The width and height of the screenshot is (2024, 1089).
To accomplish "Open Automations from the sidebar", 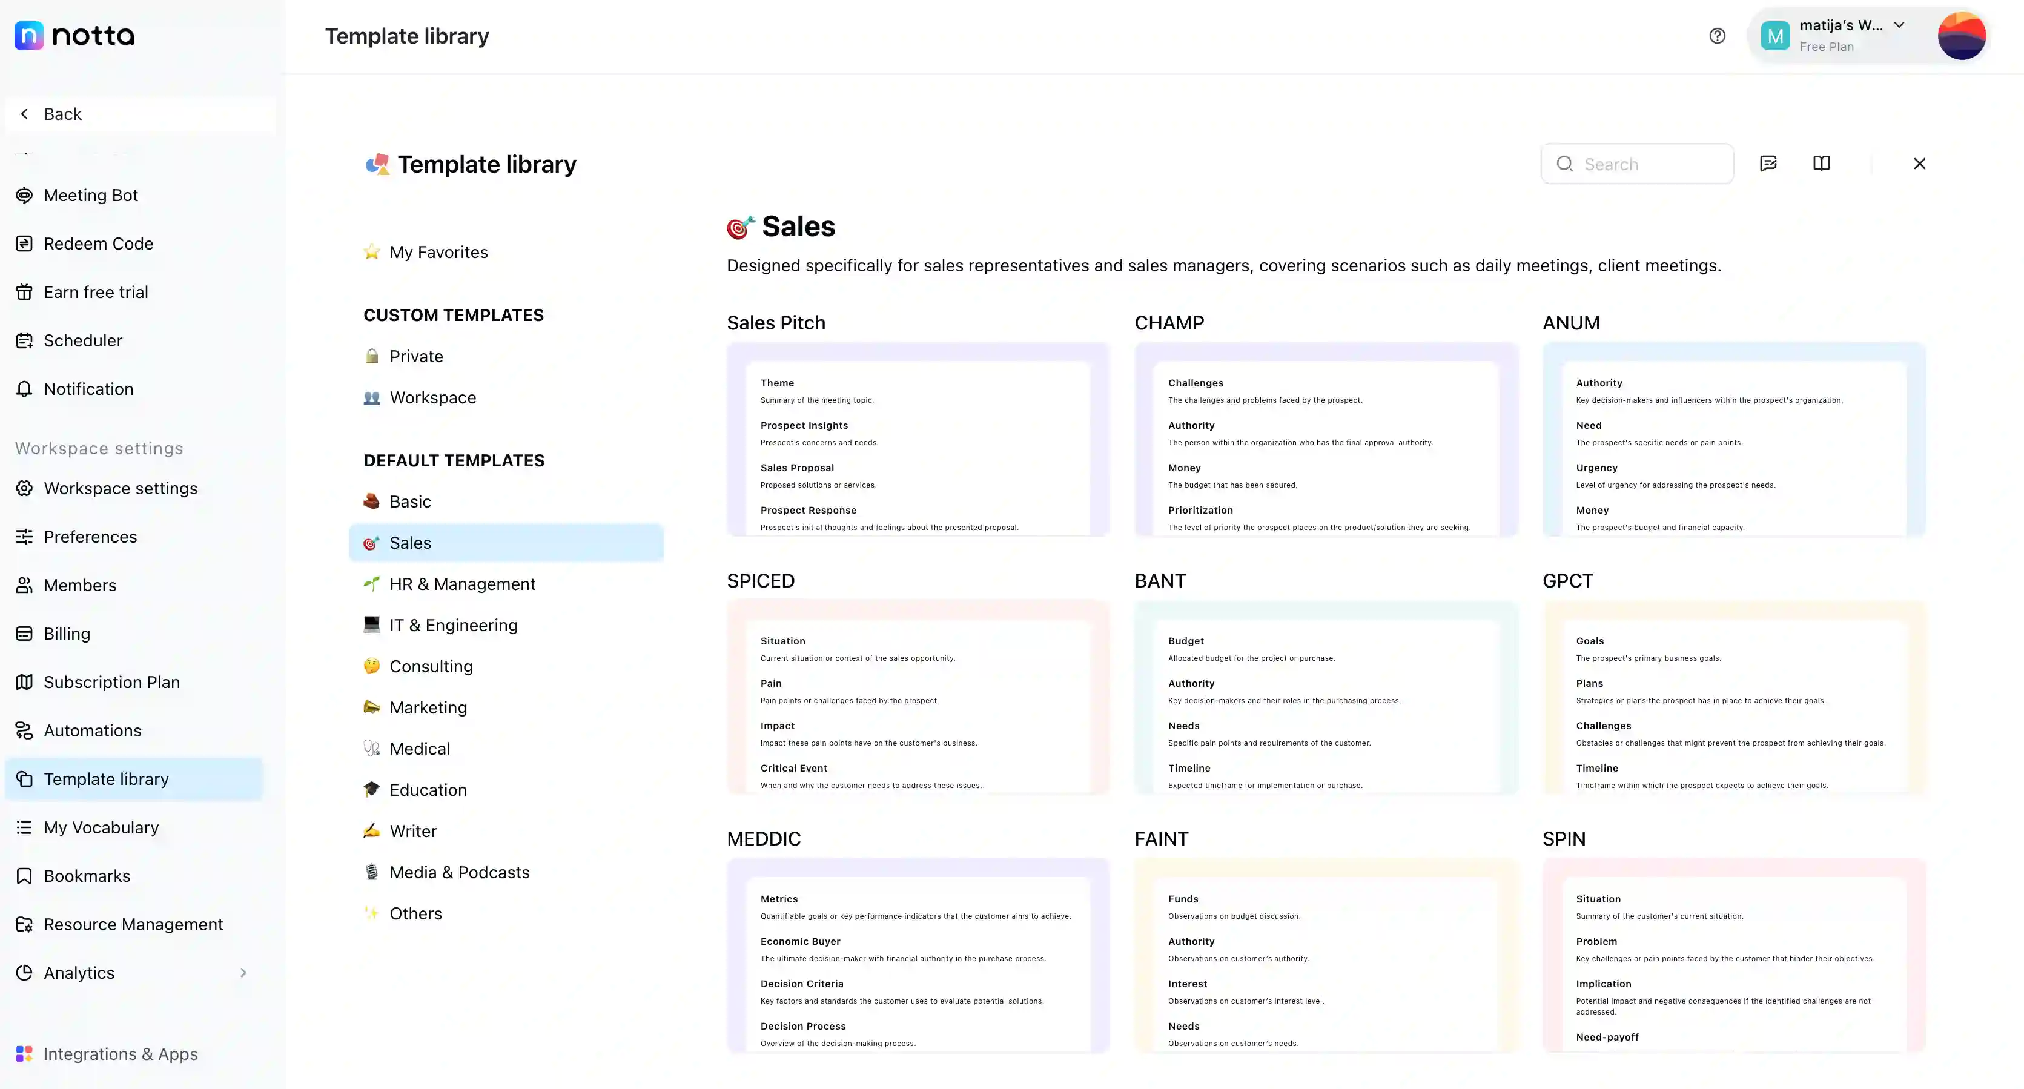I will pyautogui.click(x=92, y=730).
